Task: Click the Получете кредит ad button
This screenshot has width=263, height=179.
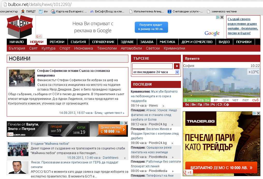Action: 151,27
